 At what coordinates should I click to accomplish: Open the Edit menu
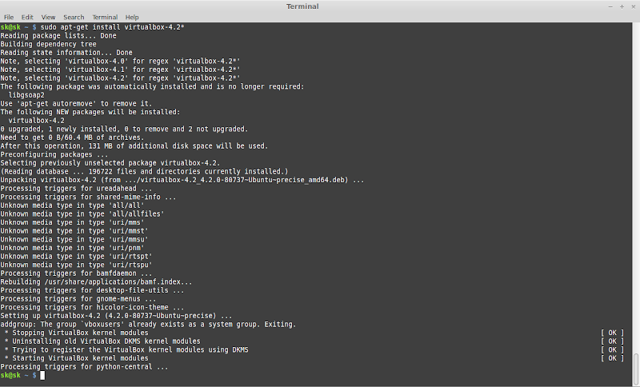[27, 17]
